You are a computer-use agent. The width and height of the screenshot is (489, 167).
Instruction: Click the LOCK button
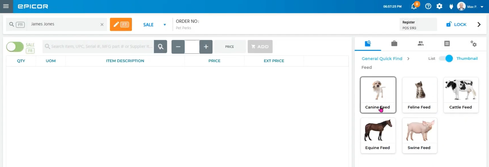click(x=456, y=25)
